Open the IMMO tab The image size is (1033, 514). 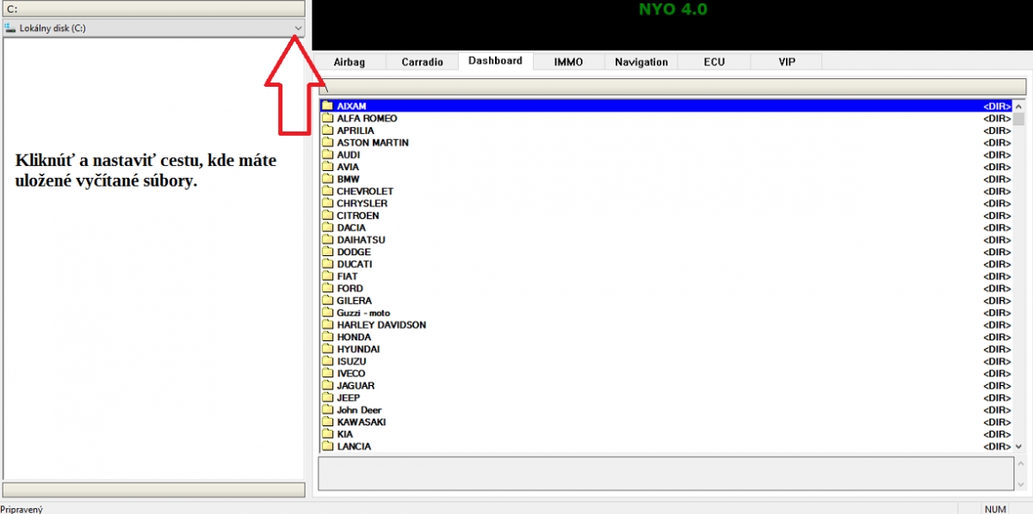tap(568, 62)
